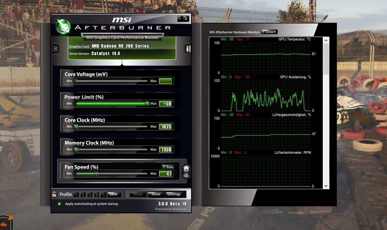Click the Power Limit +50 value field
387x230 pixels.
coord(165,104)
